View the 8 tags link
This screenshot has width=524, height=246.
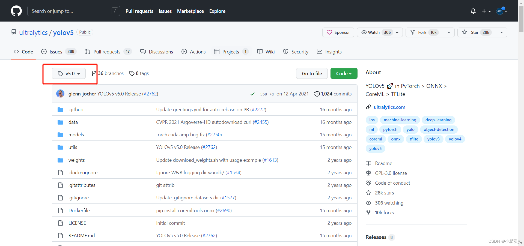139,73
